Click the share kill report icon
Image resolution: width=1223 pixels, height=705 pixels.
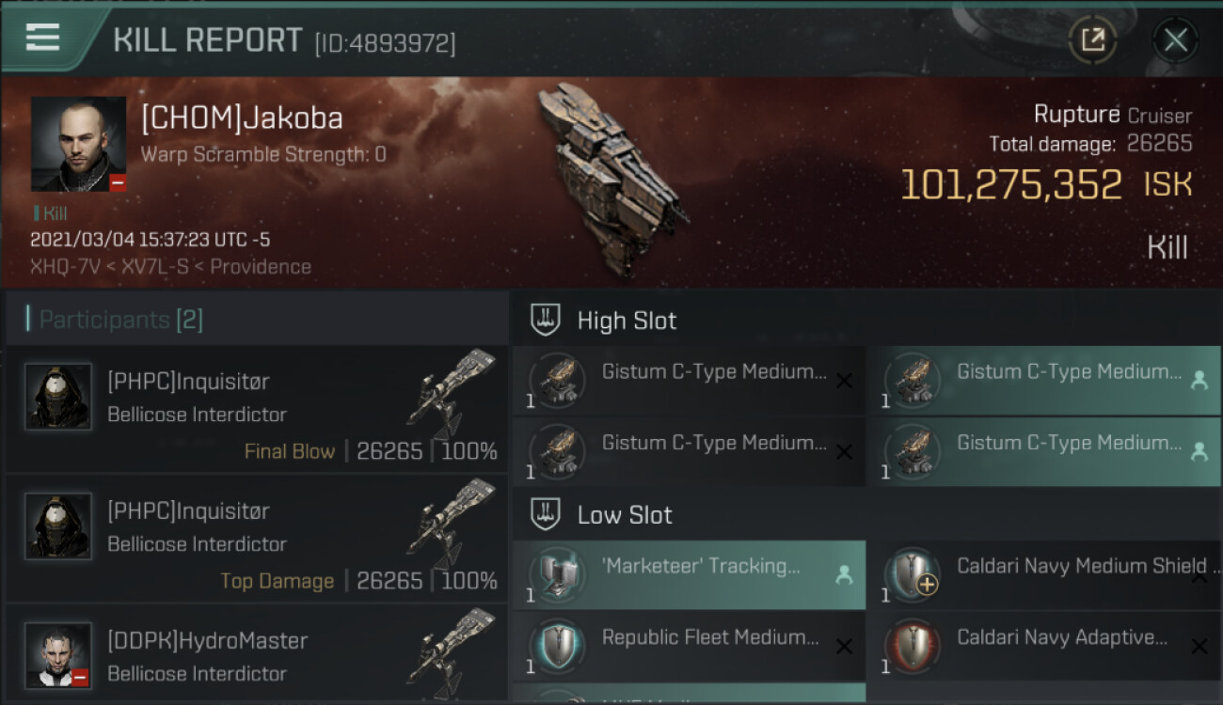coord(1092,39)
